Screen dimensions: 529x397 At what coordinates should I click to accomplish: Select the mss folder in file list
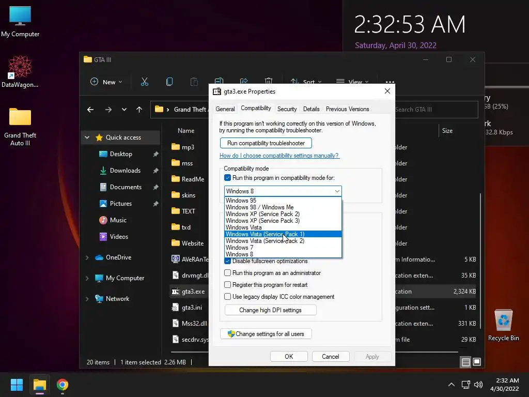(187, 163)
